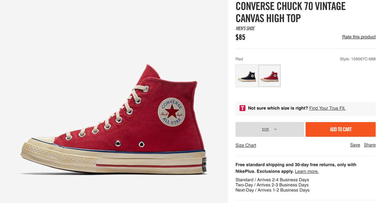Click the ADD TO CART button
This screenshot has height=203, width=392.
[340, 129]
